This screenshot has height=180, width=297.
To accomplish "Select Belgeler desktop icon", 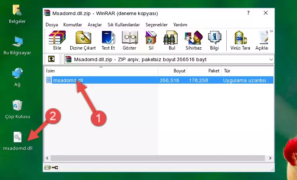I will pyautogui.click(x=17, y=14).
